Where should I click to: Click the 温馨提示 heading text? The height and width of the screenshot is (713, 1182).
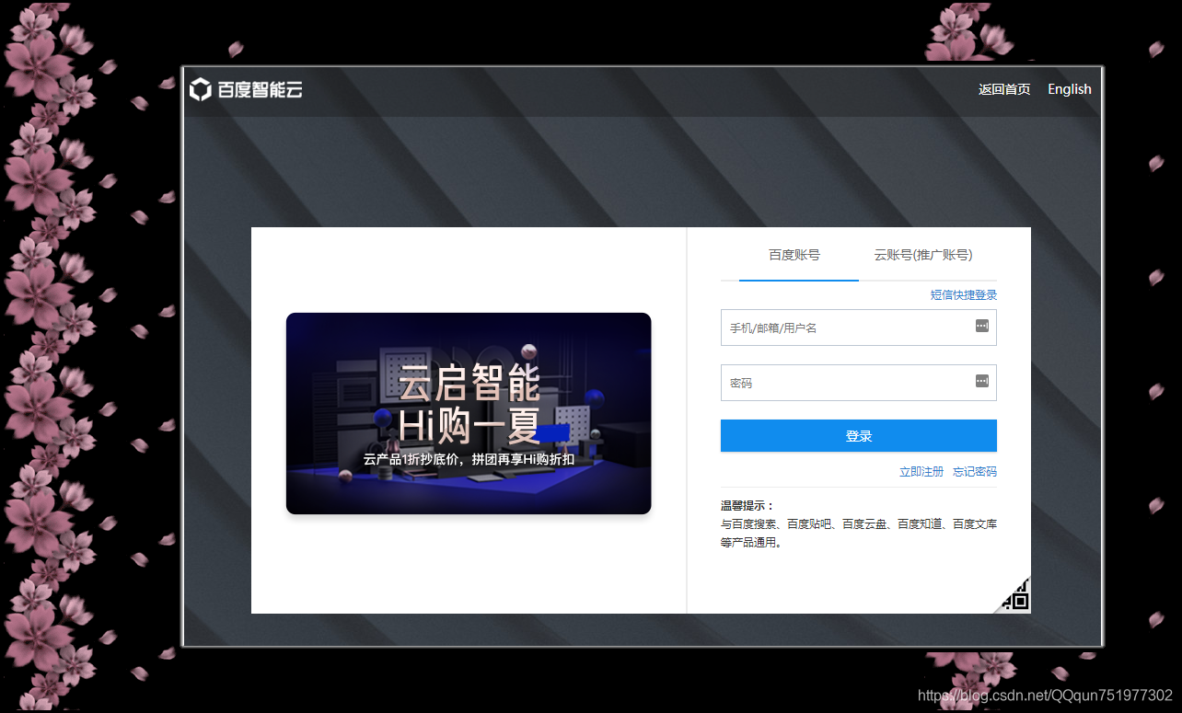pos(747,505)
